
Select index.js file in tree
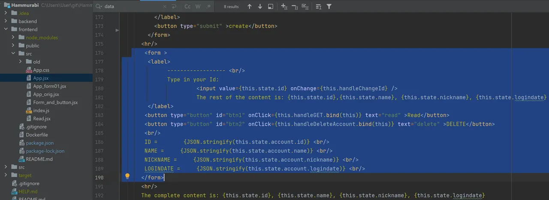tap(42, 110)
